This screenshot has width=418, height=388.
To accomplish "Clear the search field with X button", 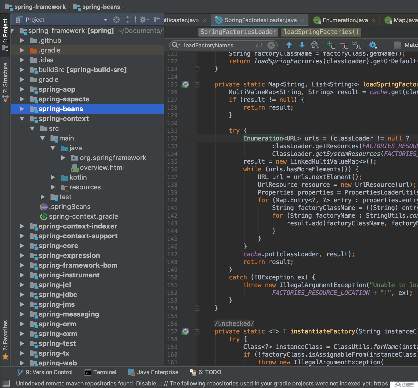I will [271, 45].
